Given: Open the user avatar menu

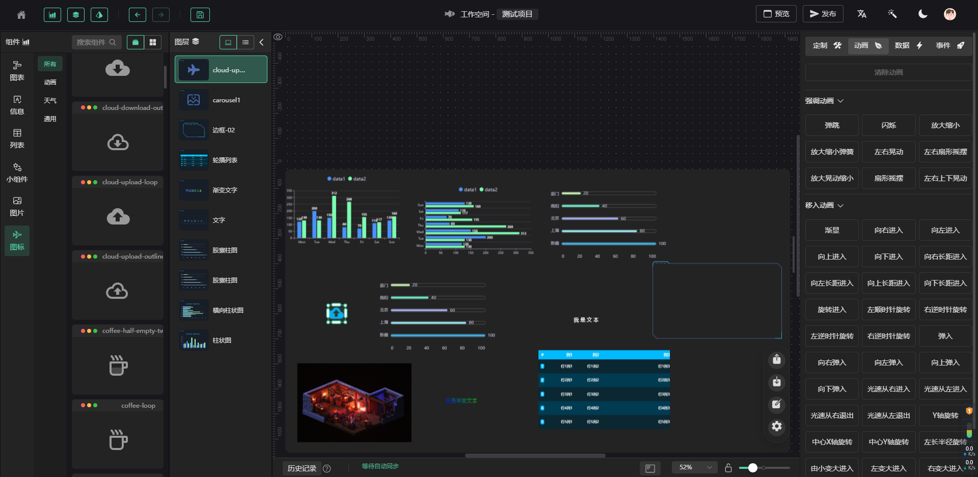Looking at the screenshot, I should 950,14.
